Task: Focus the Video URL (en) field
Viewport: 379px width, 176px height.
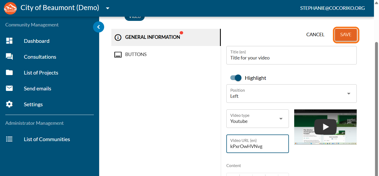Action: click(x=257, y=146)
